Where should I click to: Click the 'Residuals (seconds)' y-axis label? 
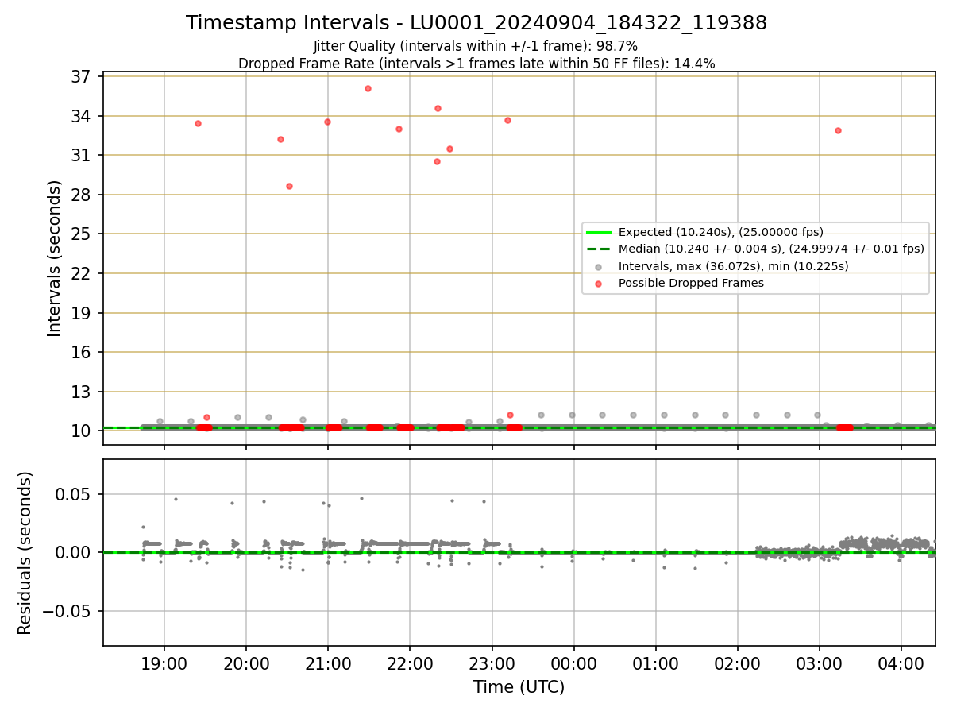[25, 553]
